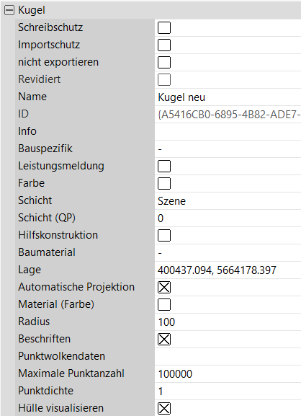Viewport: 301px width, 416px height.
Task: Edit the Name field Kugel neu
Action: [x=228, y=97]
